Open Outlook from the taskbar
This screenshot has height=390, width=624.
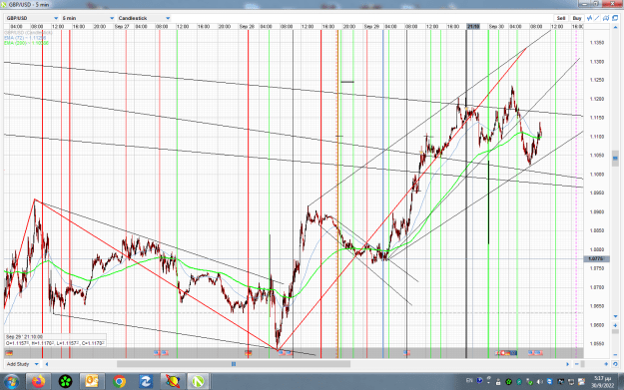click(92, 382)
